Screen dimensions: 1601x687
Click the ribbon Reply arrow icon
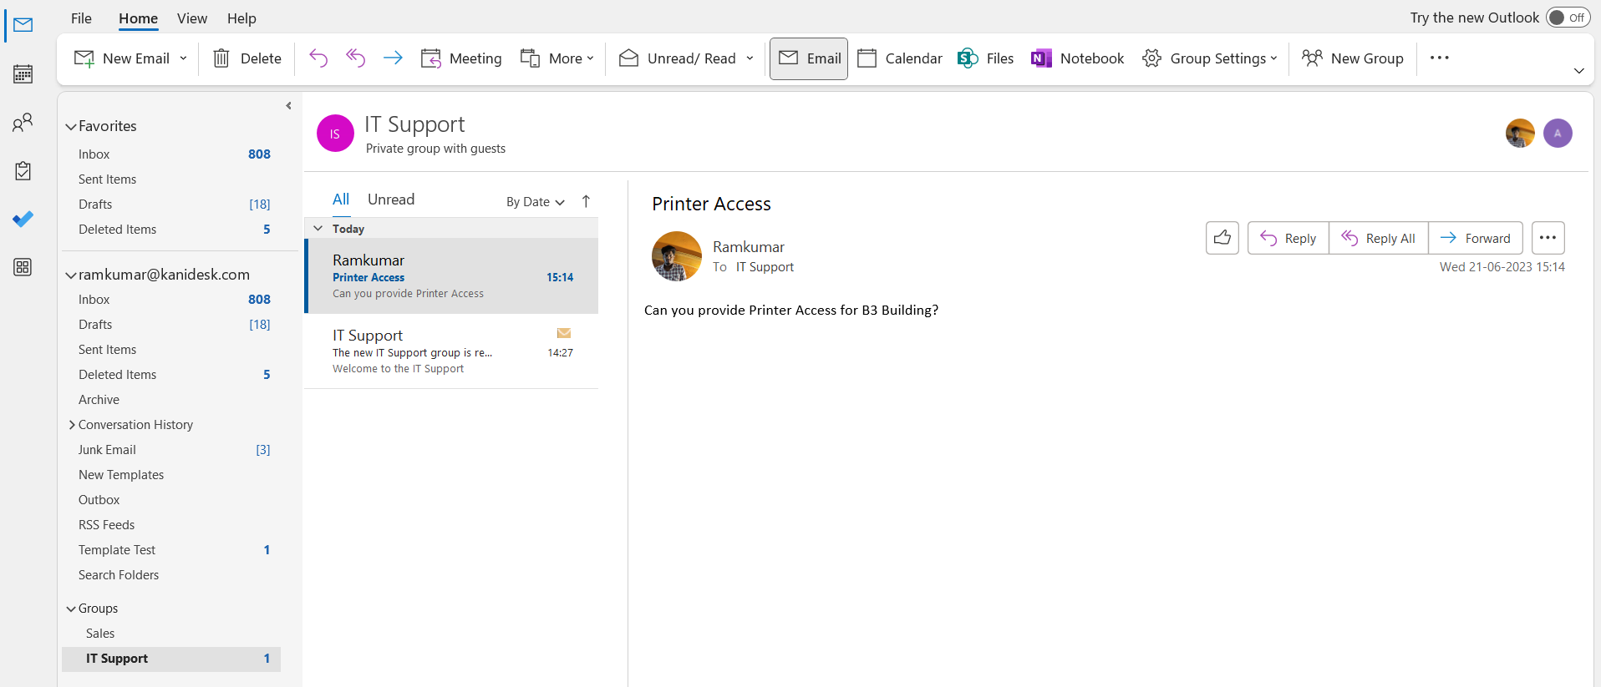click(x=318, y=58)
